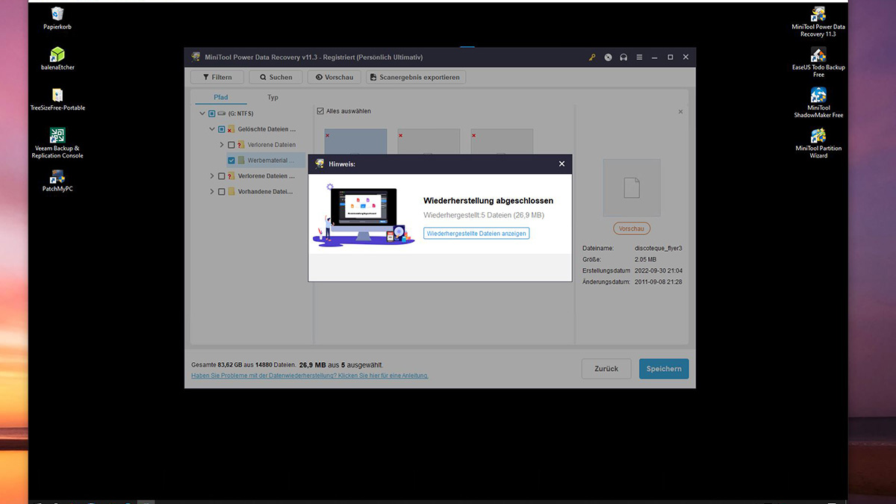
Task: Click the Gesamte 83,62 GB aus 14880 Dateien status text
Action: 243,365
